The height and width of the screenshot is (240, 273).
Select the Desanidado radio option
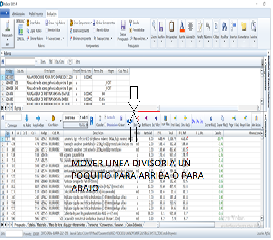[105, 125]
